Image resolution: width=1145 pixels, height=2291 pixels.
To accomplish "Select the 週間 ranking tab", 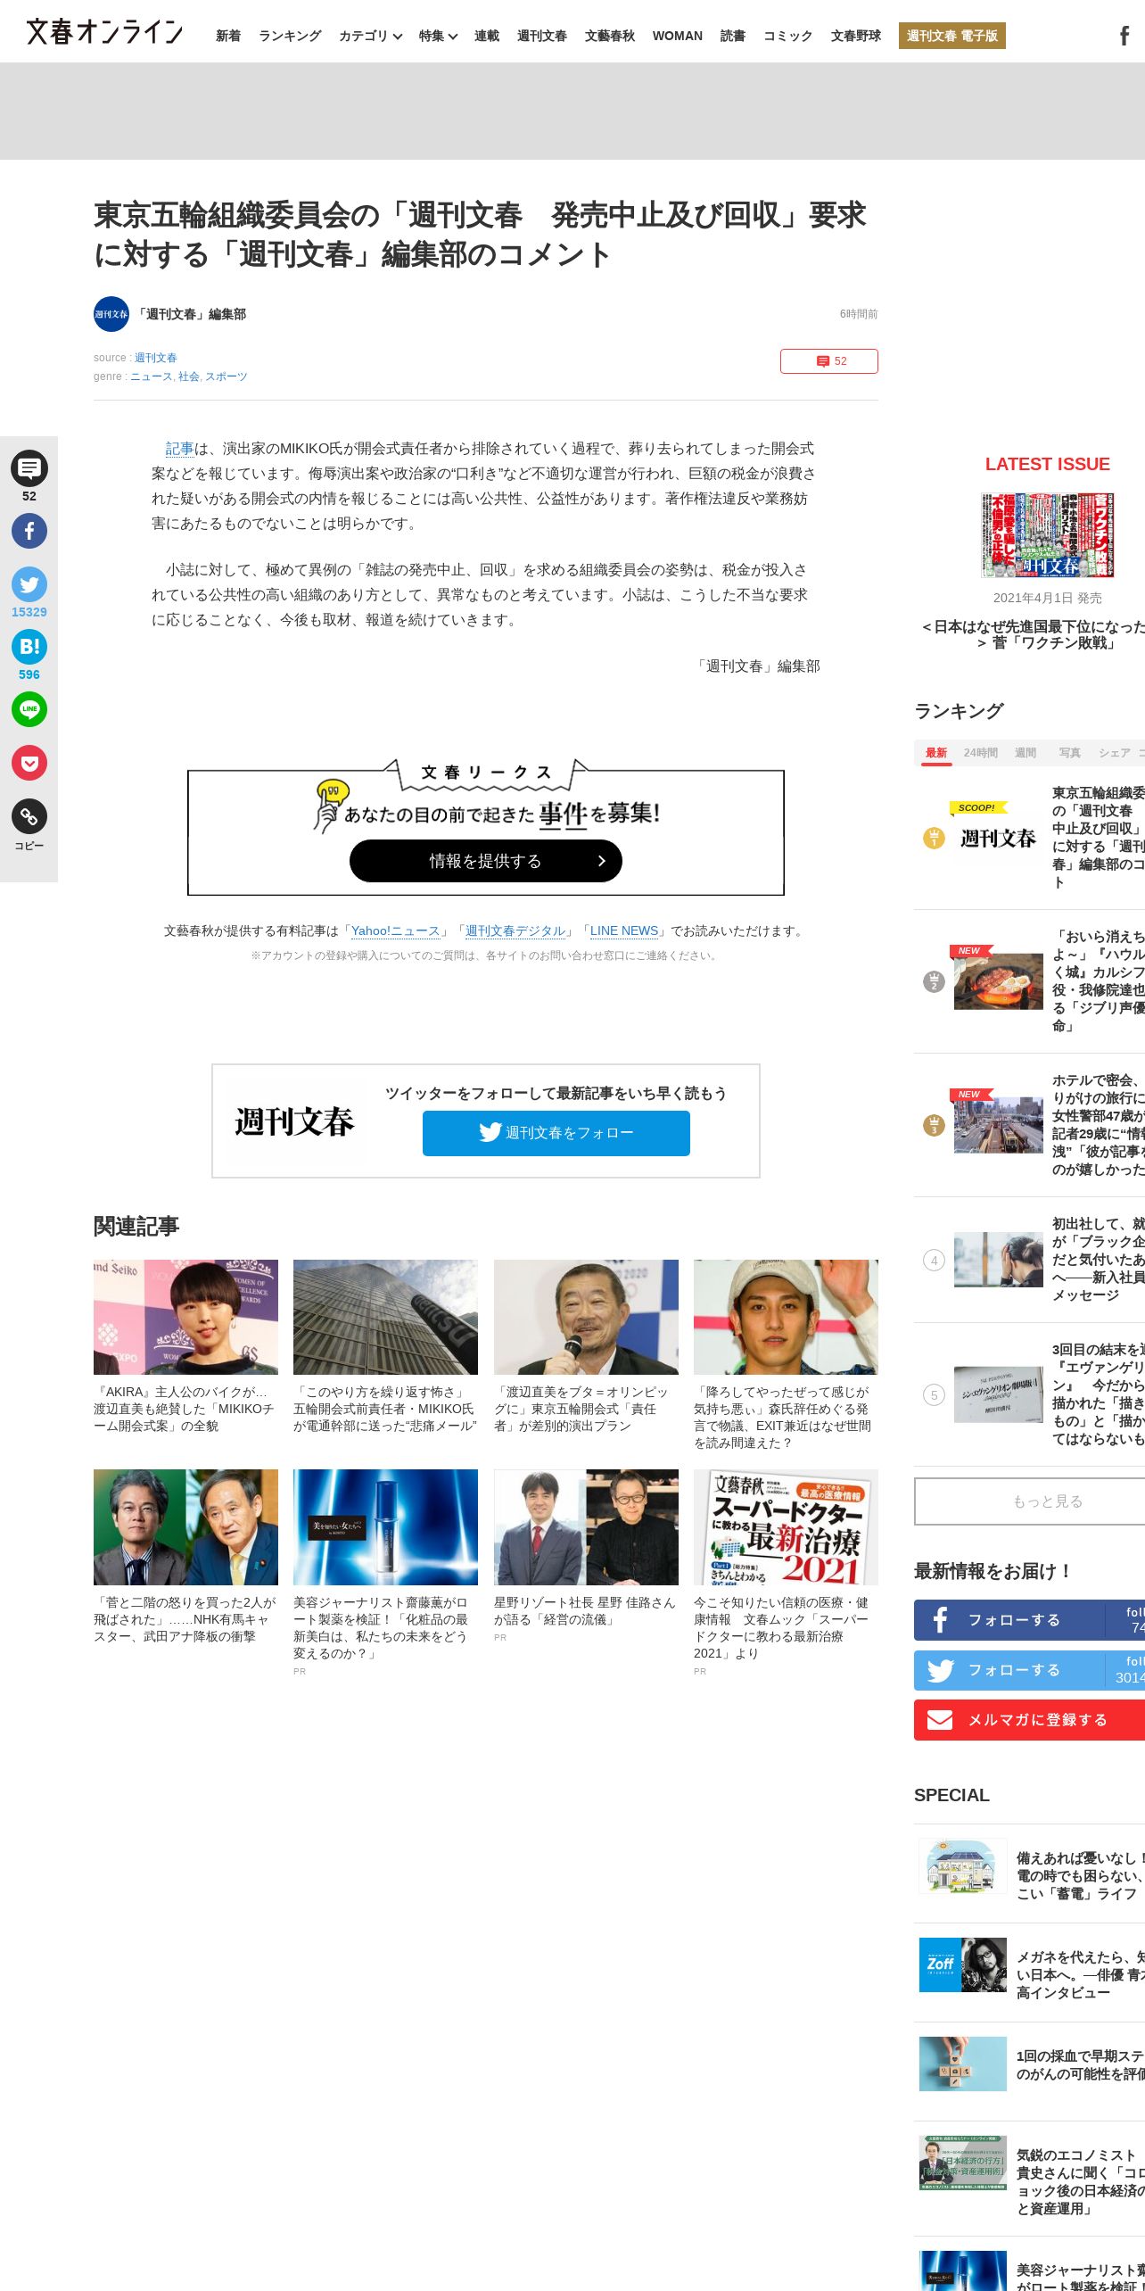I will pos(1026,753).
